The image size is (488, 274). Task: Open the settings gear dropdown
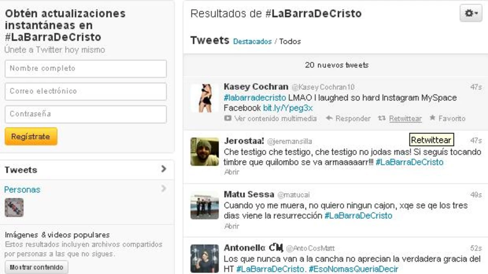[471, 13]
